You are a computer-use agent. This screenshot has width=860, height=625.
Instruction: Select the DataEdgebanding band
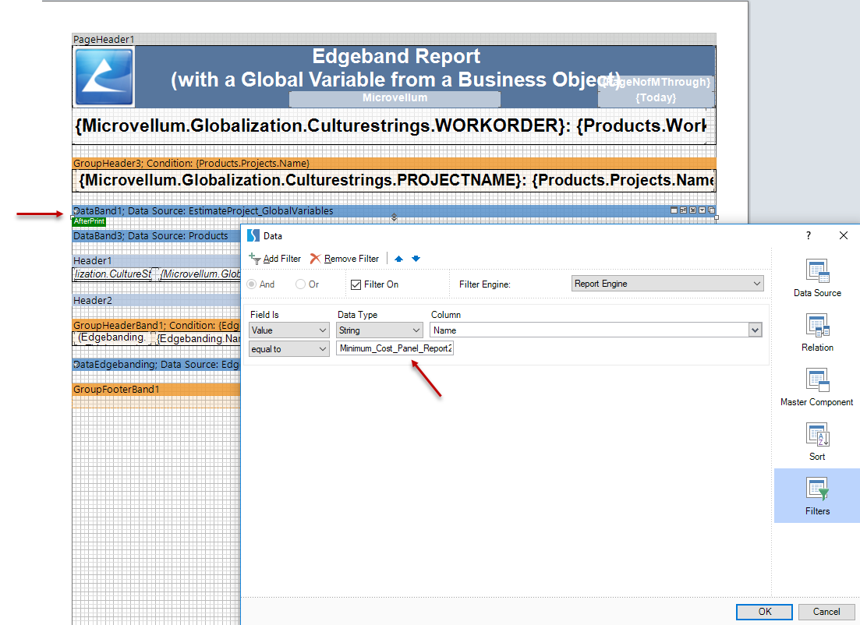coord(156,365)
